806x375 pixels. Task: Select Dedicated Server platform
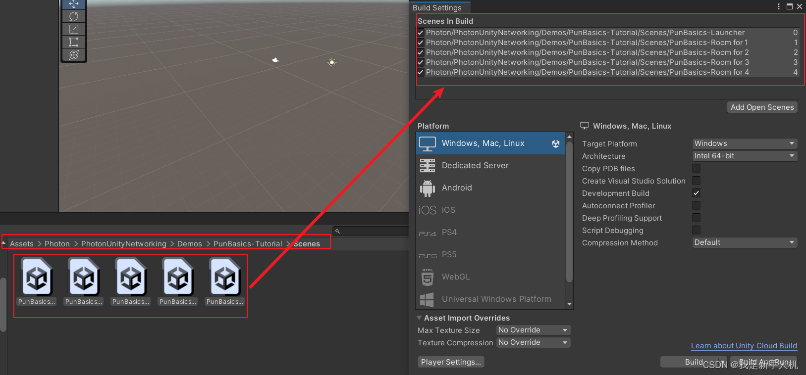[x=490, y=166]
